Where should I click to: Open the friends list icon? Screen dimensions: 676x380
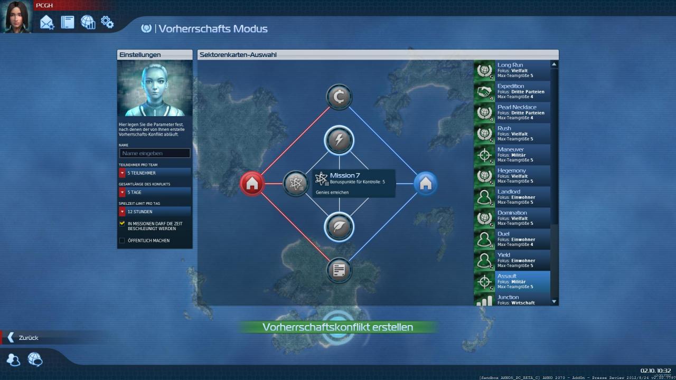(x=14, y=360)
